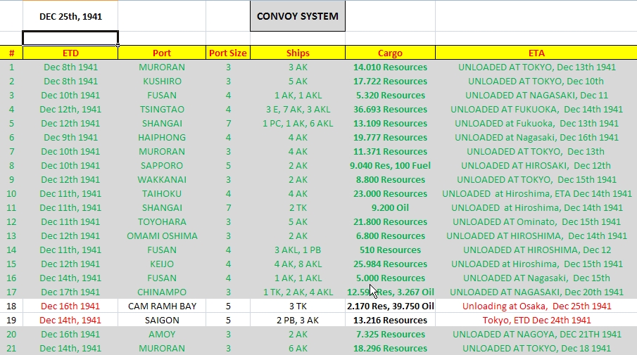Select the empty active cell under the date
The height and width of the screenshot is (355, 637).
point(70,38)
